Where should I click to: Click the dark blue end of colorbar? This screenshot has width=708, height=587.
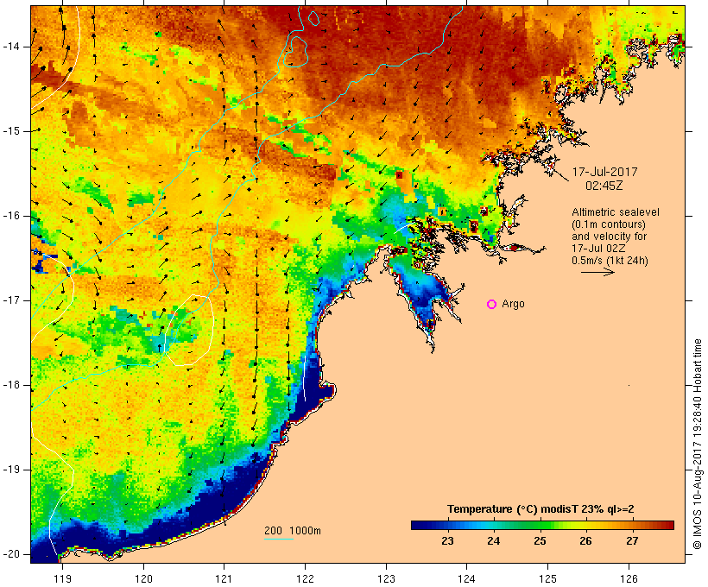418,525
